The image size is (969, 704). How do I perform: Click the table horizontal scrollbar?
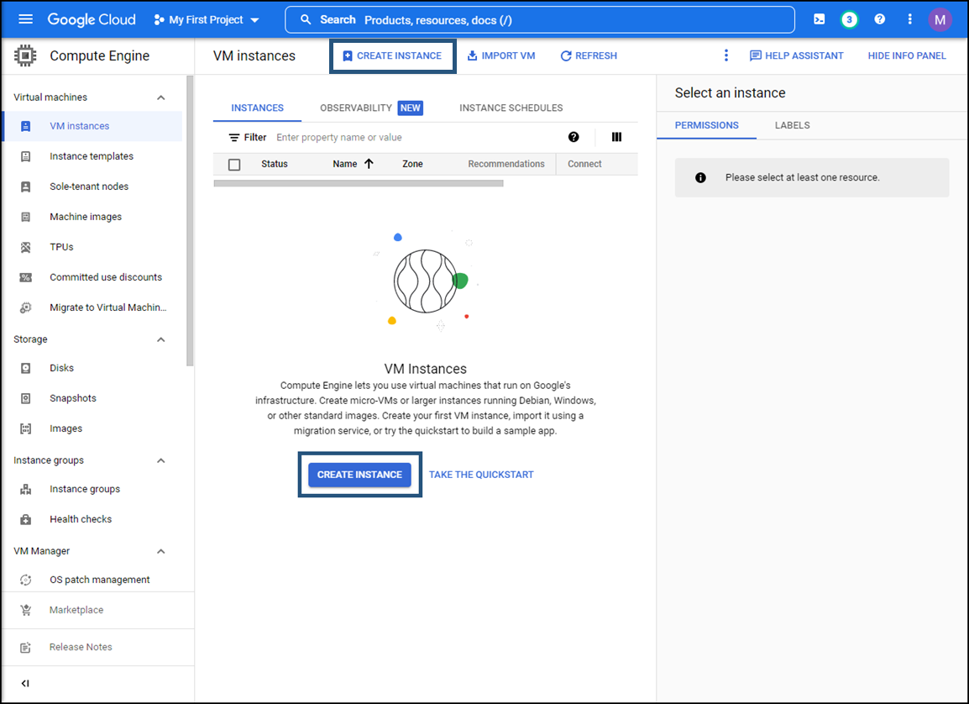tap(359, 184)
